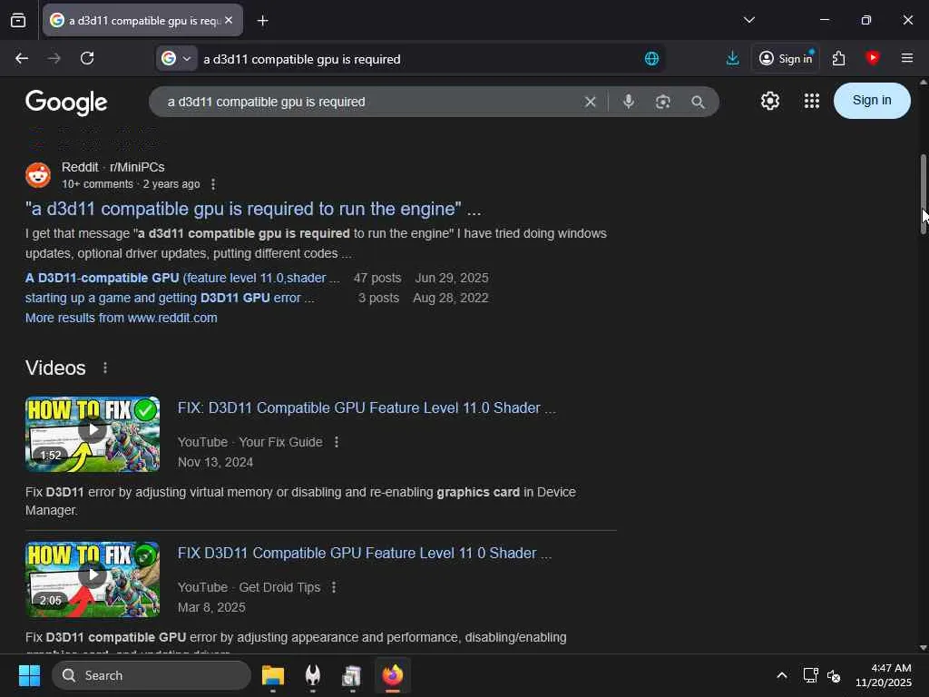Open the search engine selector dropdown in address bar
Image resolution: width=929 pixels, height=697 pixels.
[177, 59]
